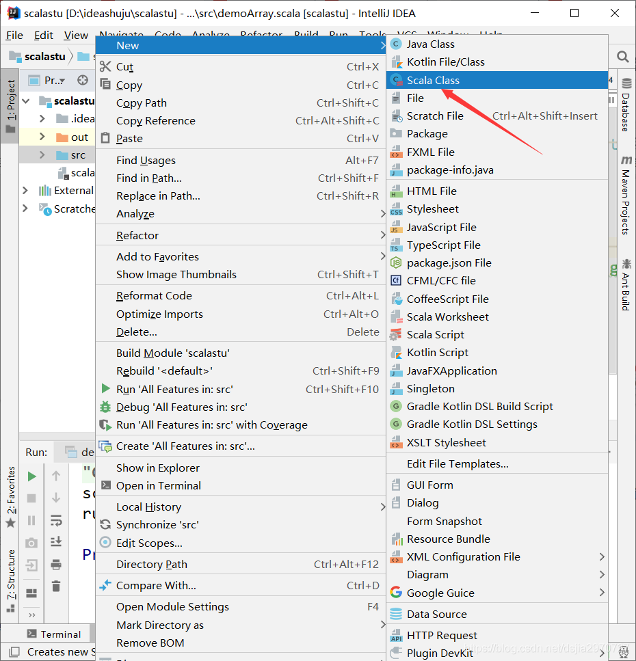Toggle the 7: Structure tool window
The width and height of the screenshot is (636, 661).
coord(10,580)
